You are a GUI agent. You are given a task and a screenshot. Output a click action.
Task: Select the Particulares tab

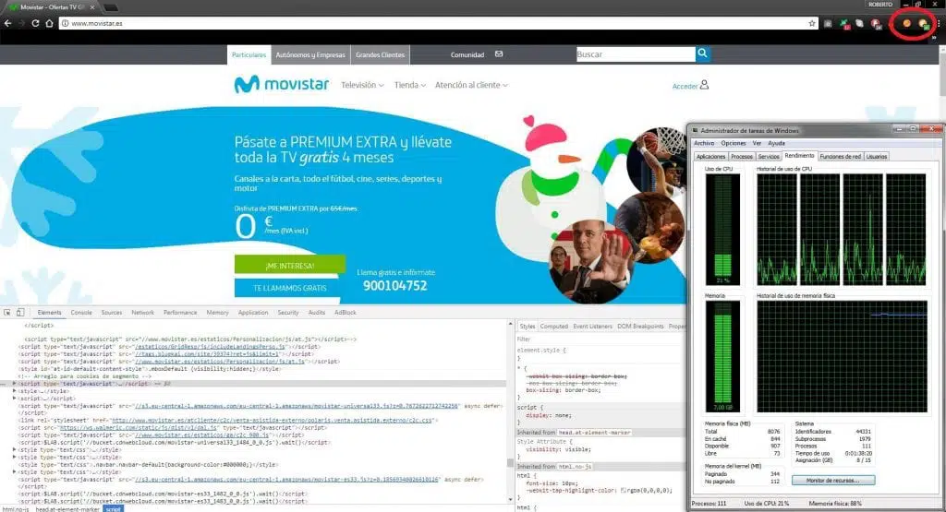pyautogui.click(x=249, y=54)
